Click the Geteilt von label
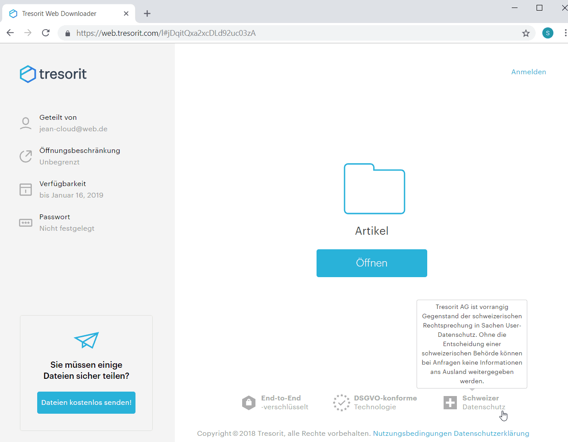Screen dimensions: 568x442 (58, 118)
